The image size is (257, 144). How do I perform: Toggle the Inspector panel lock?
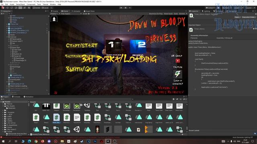click(253, 11)
